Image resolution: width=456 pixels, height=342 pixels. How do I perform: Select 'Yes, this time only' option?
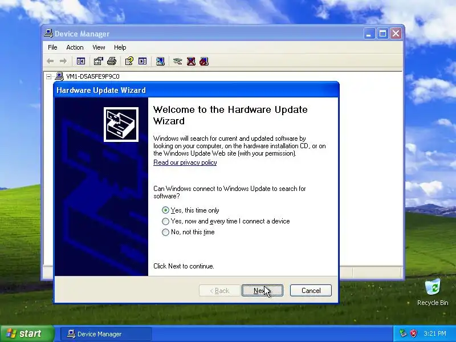pyautogui.click(x=190, y=210)
